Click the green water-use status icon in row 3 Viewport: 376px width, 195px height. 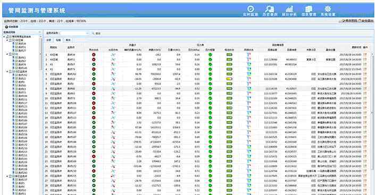click(x=94, y=64)
